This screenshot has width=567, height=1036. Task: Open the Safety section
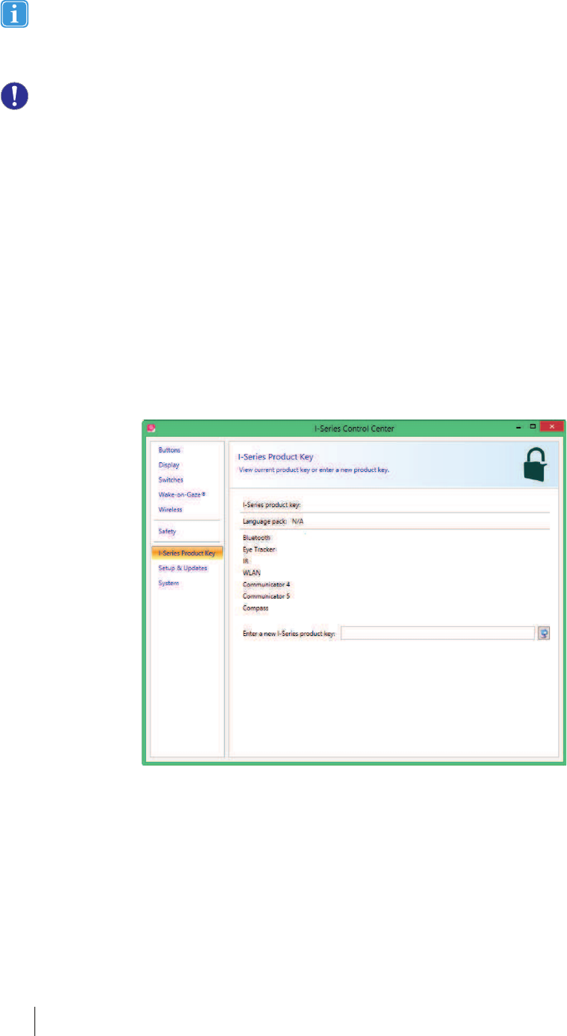coord(166,531)
